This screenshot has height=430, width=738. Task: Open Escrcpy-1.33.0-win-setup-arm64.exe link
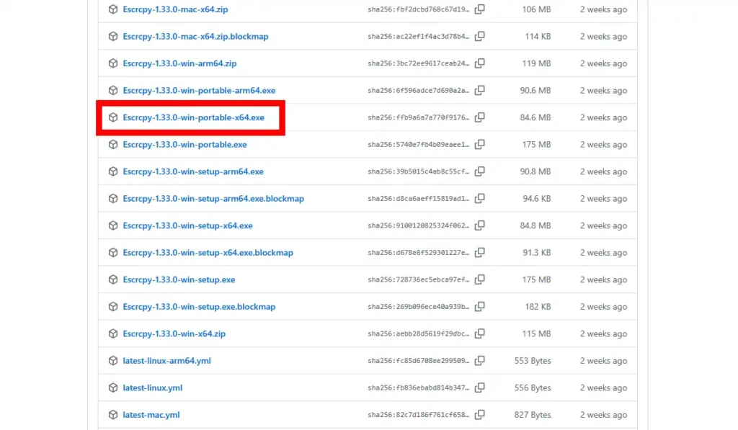192,171
